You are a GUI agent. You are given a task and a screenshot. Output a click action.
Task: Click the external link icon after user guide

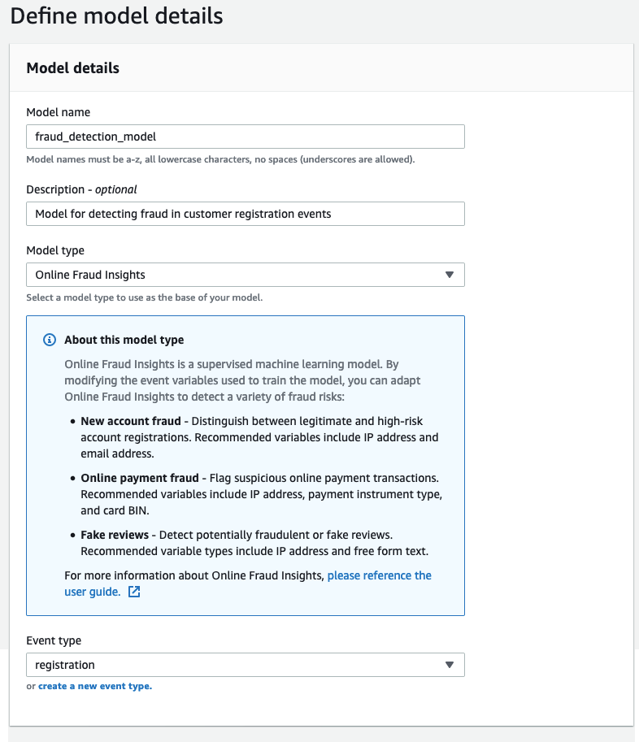pyautogui.click(x=134, y=592)
